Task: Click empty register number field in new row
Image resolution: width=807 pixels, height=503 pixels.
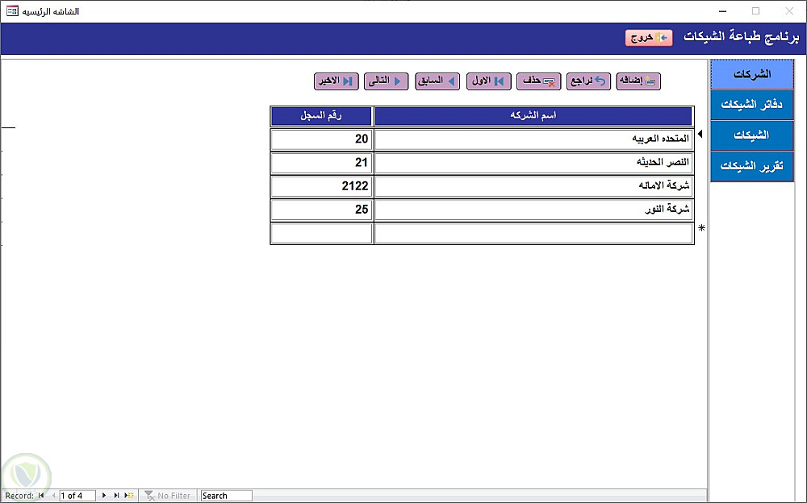Action: click(x=321, y=233)
